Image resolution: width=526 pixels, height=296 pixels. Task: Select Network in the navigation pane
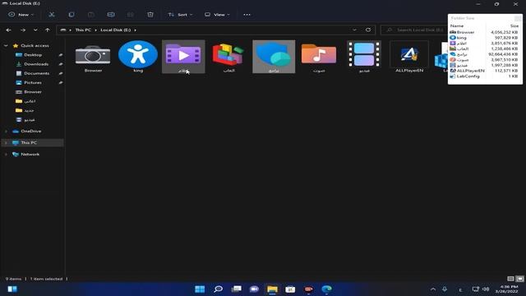[30, 155]
